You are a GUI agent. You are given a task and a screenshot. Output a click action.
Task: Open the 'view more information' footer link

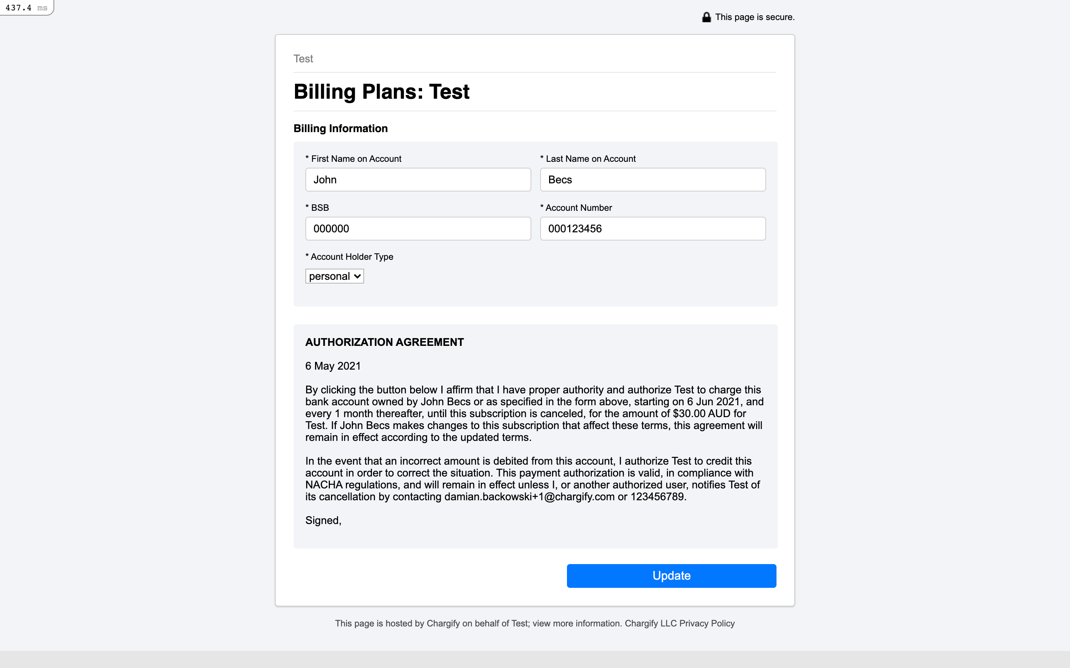click(577, 623)
